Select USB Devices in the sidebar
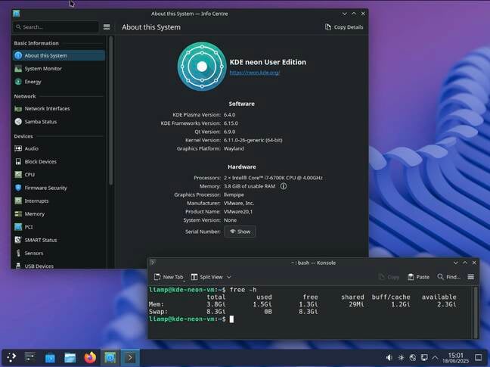This screenshot has width=490, height=367. click(59, 266)
